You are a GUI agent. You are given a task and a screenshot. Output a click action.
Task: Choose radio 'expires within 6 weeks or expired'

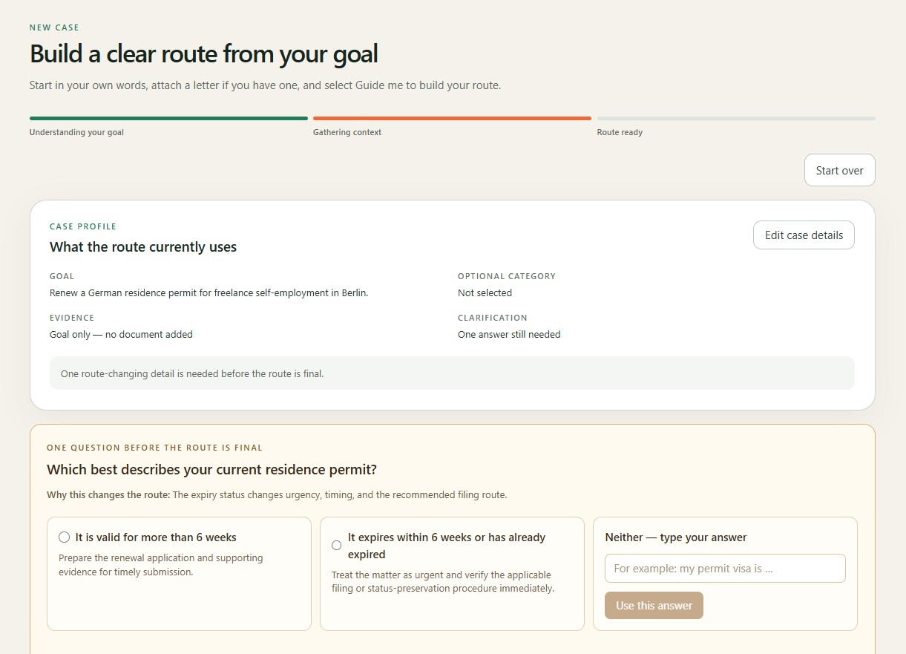(337, 546)
